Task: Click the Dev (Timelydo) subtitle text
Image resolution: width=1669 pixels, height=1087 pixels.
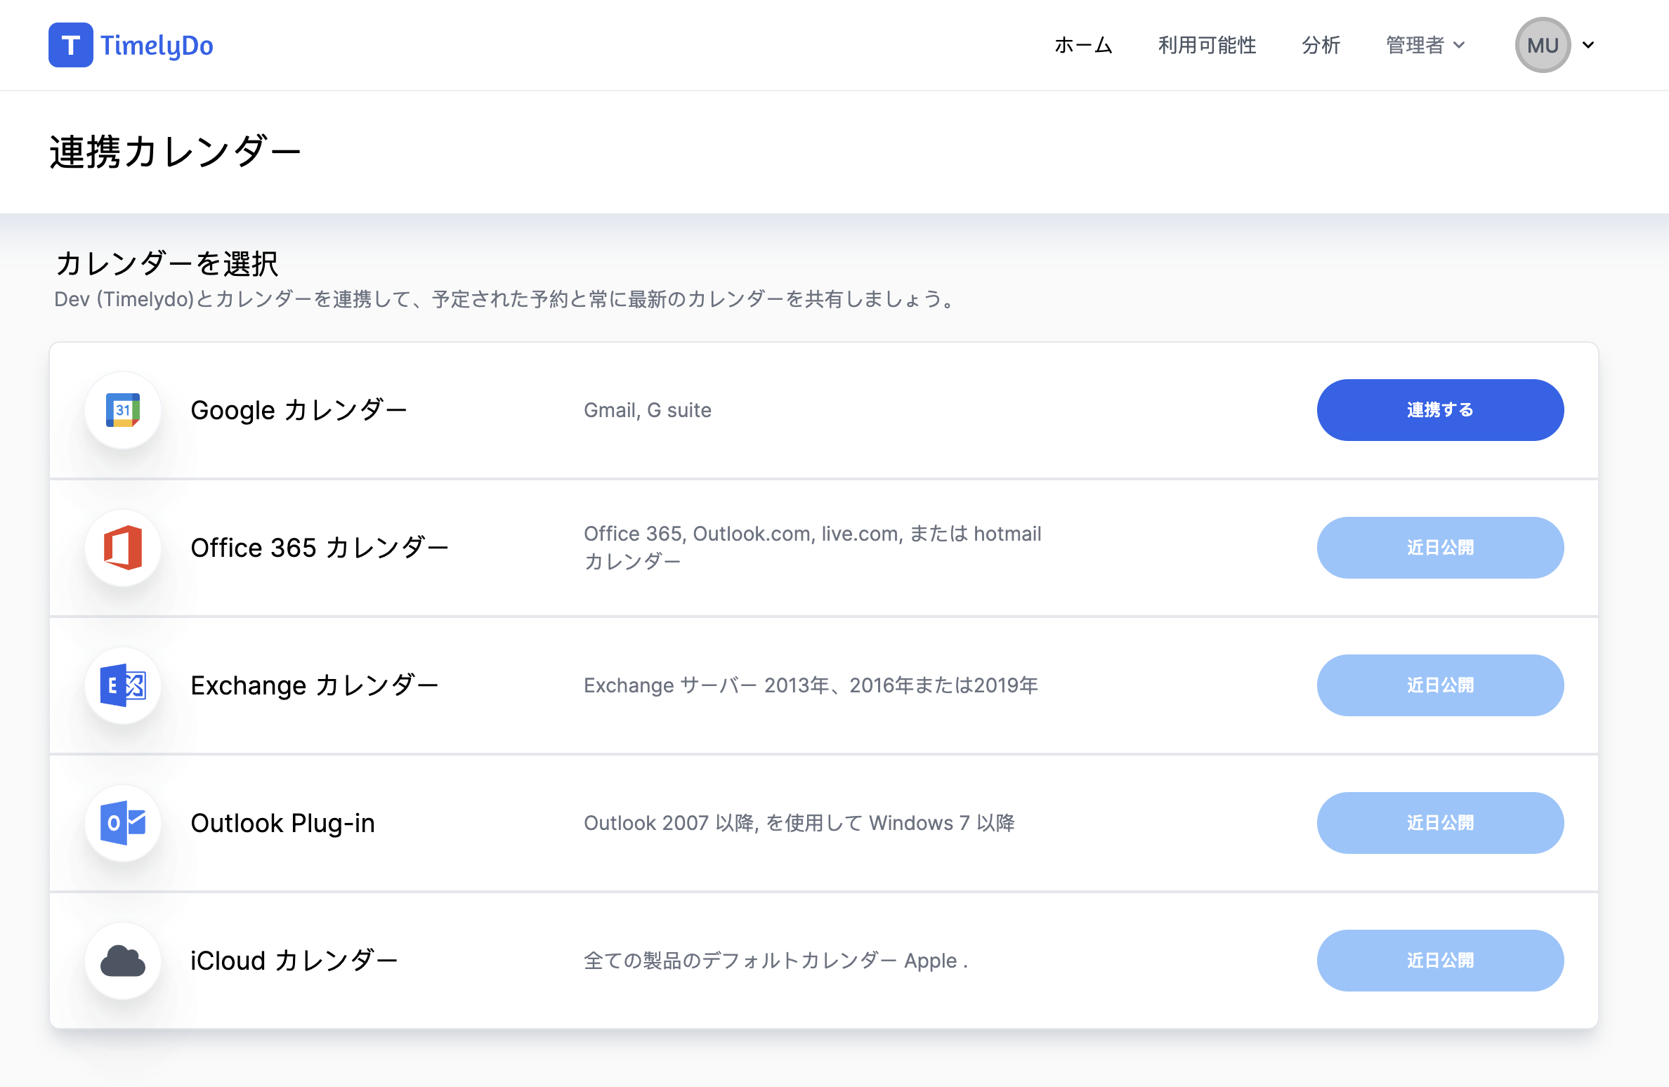Action: 504,299
